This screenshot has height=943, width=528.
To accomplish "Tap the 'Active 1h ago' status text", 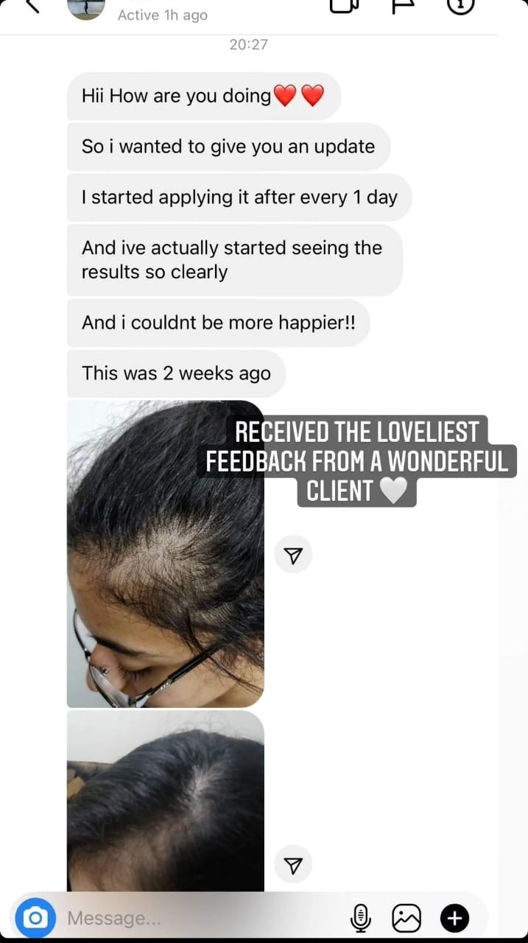I will pyautogui.click(x=162, y=15).
